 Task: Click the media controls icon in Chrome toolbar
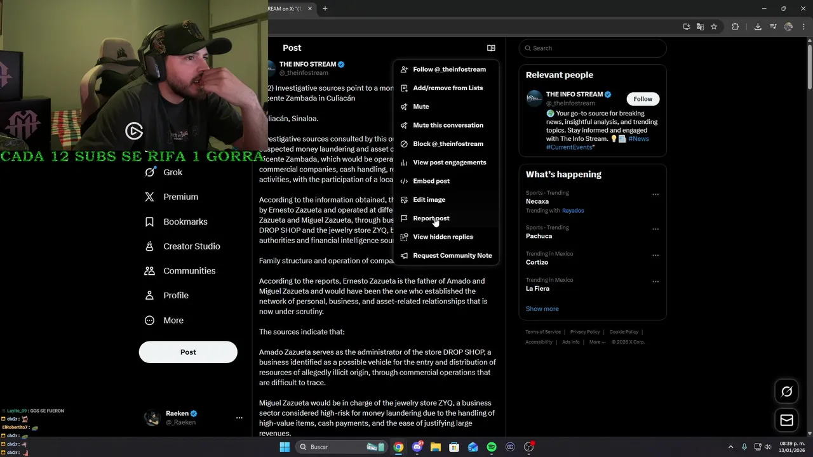[x=773, y=27]
